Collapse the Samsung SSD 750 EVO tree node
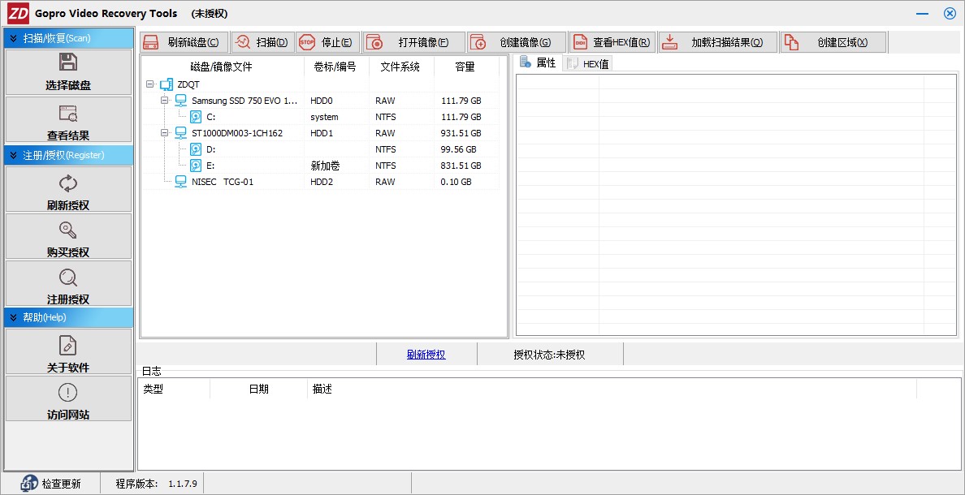The width and height of the screenshot is (965, 495). click(x=164, y=101)
